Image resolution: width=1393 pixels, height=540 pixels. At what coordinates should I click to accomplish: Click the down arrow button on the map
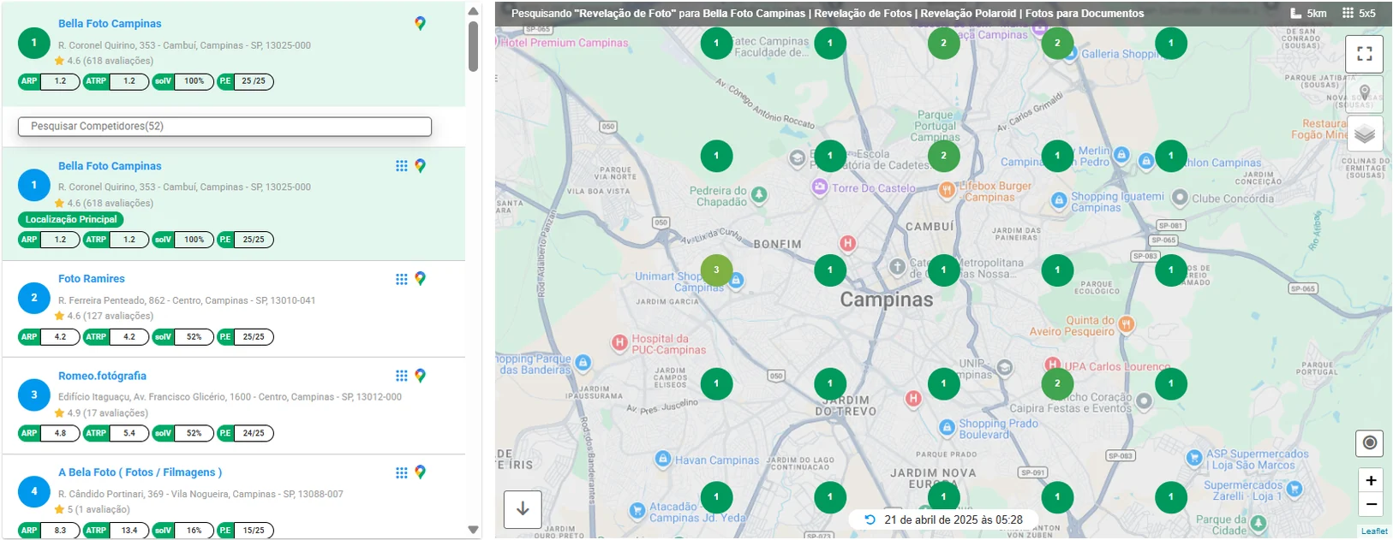[x=523, y=508]
